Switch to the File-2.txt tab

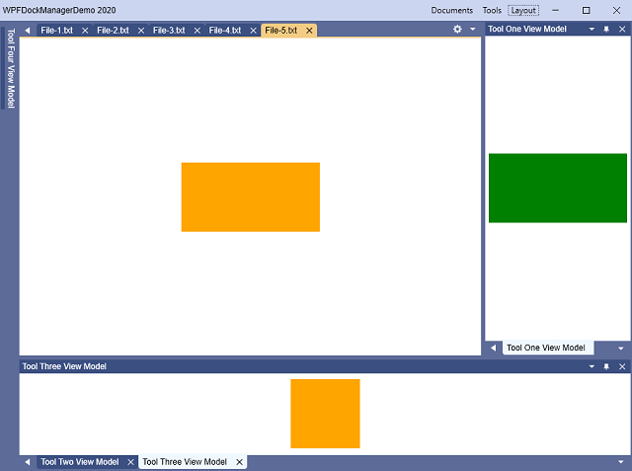point(113,31)
